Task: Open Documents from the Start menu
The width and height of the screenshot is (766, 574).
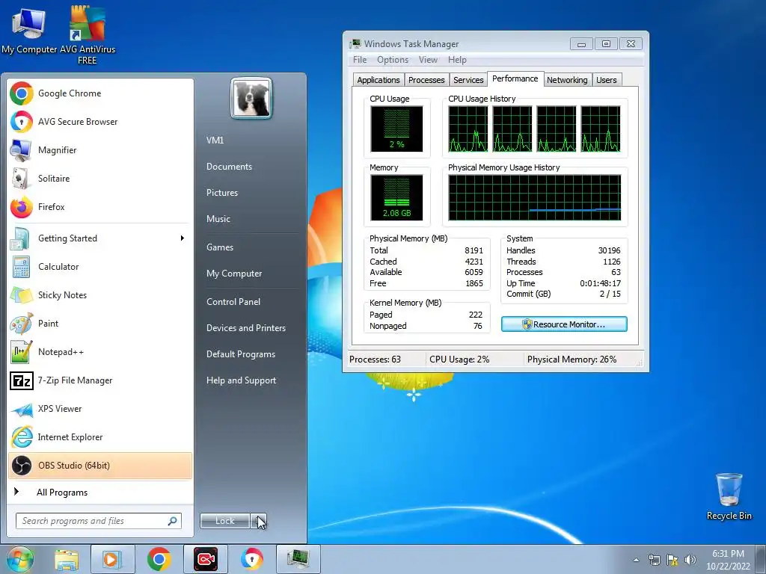Action: coord(229,167)
